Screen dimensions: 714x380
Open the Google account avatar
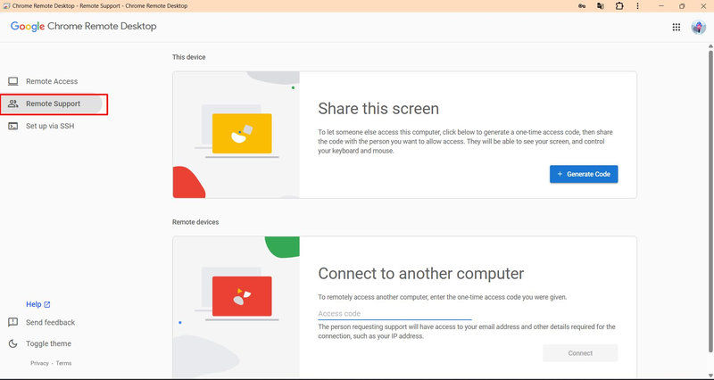(x=699, y=28)
